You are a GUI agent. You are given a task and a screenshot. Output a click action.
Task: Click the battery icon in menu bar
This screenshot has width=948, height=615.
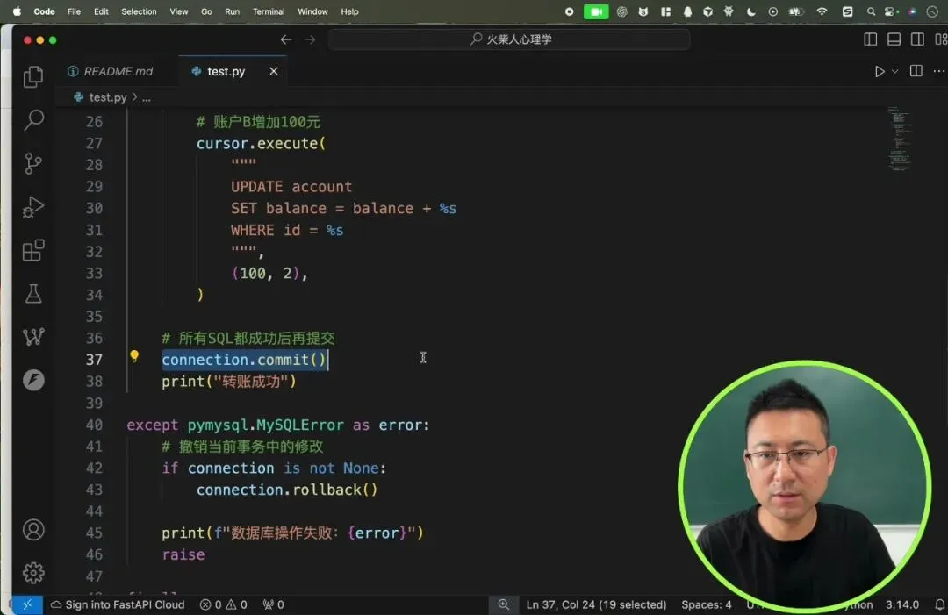794,11
